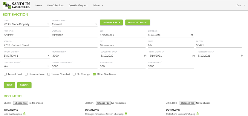This screenshot has height=116, width=248.
Task: Go to New Collections menu item
Action: point(55,5)
